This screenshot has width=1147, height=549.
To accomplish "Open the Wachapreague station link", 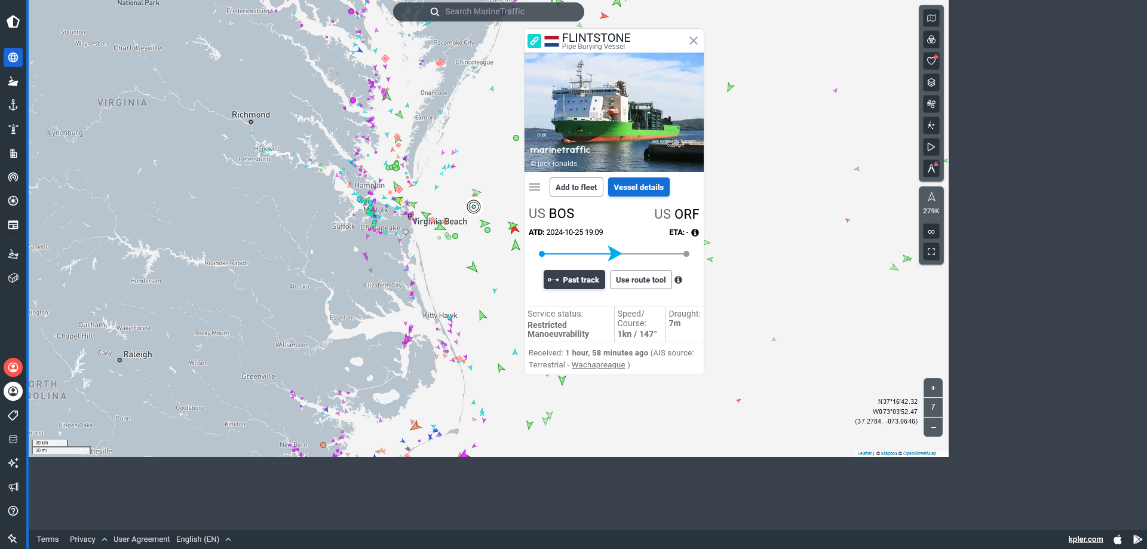I will (598, 364).
